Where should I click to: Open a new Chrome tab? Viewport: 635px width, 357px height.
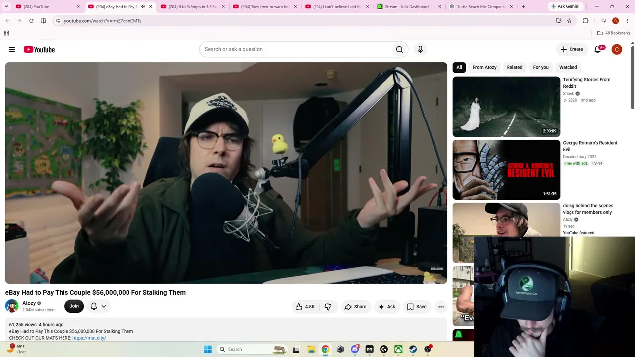pyautogui.click(x=523, y=7)
